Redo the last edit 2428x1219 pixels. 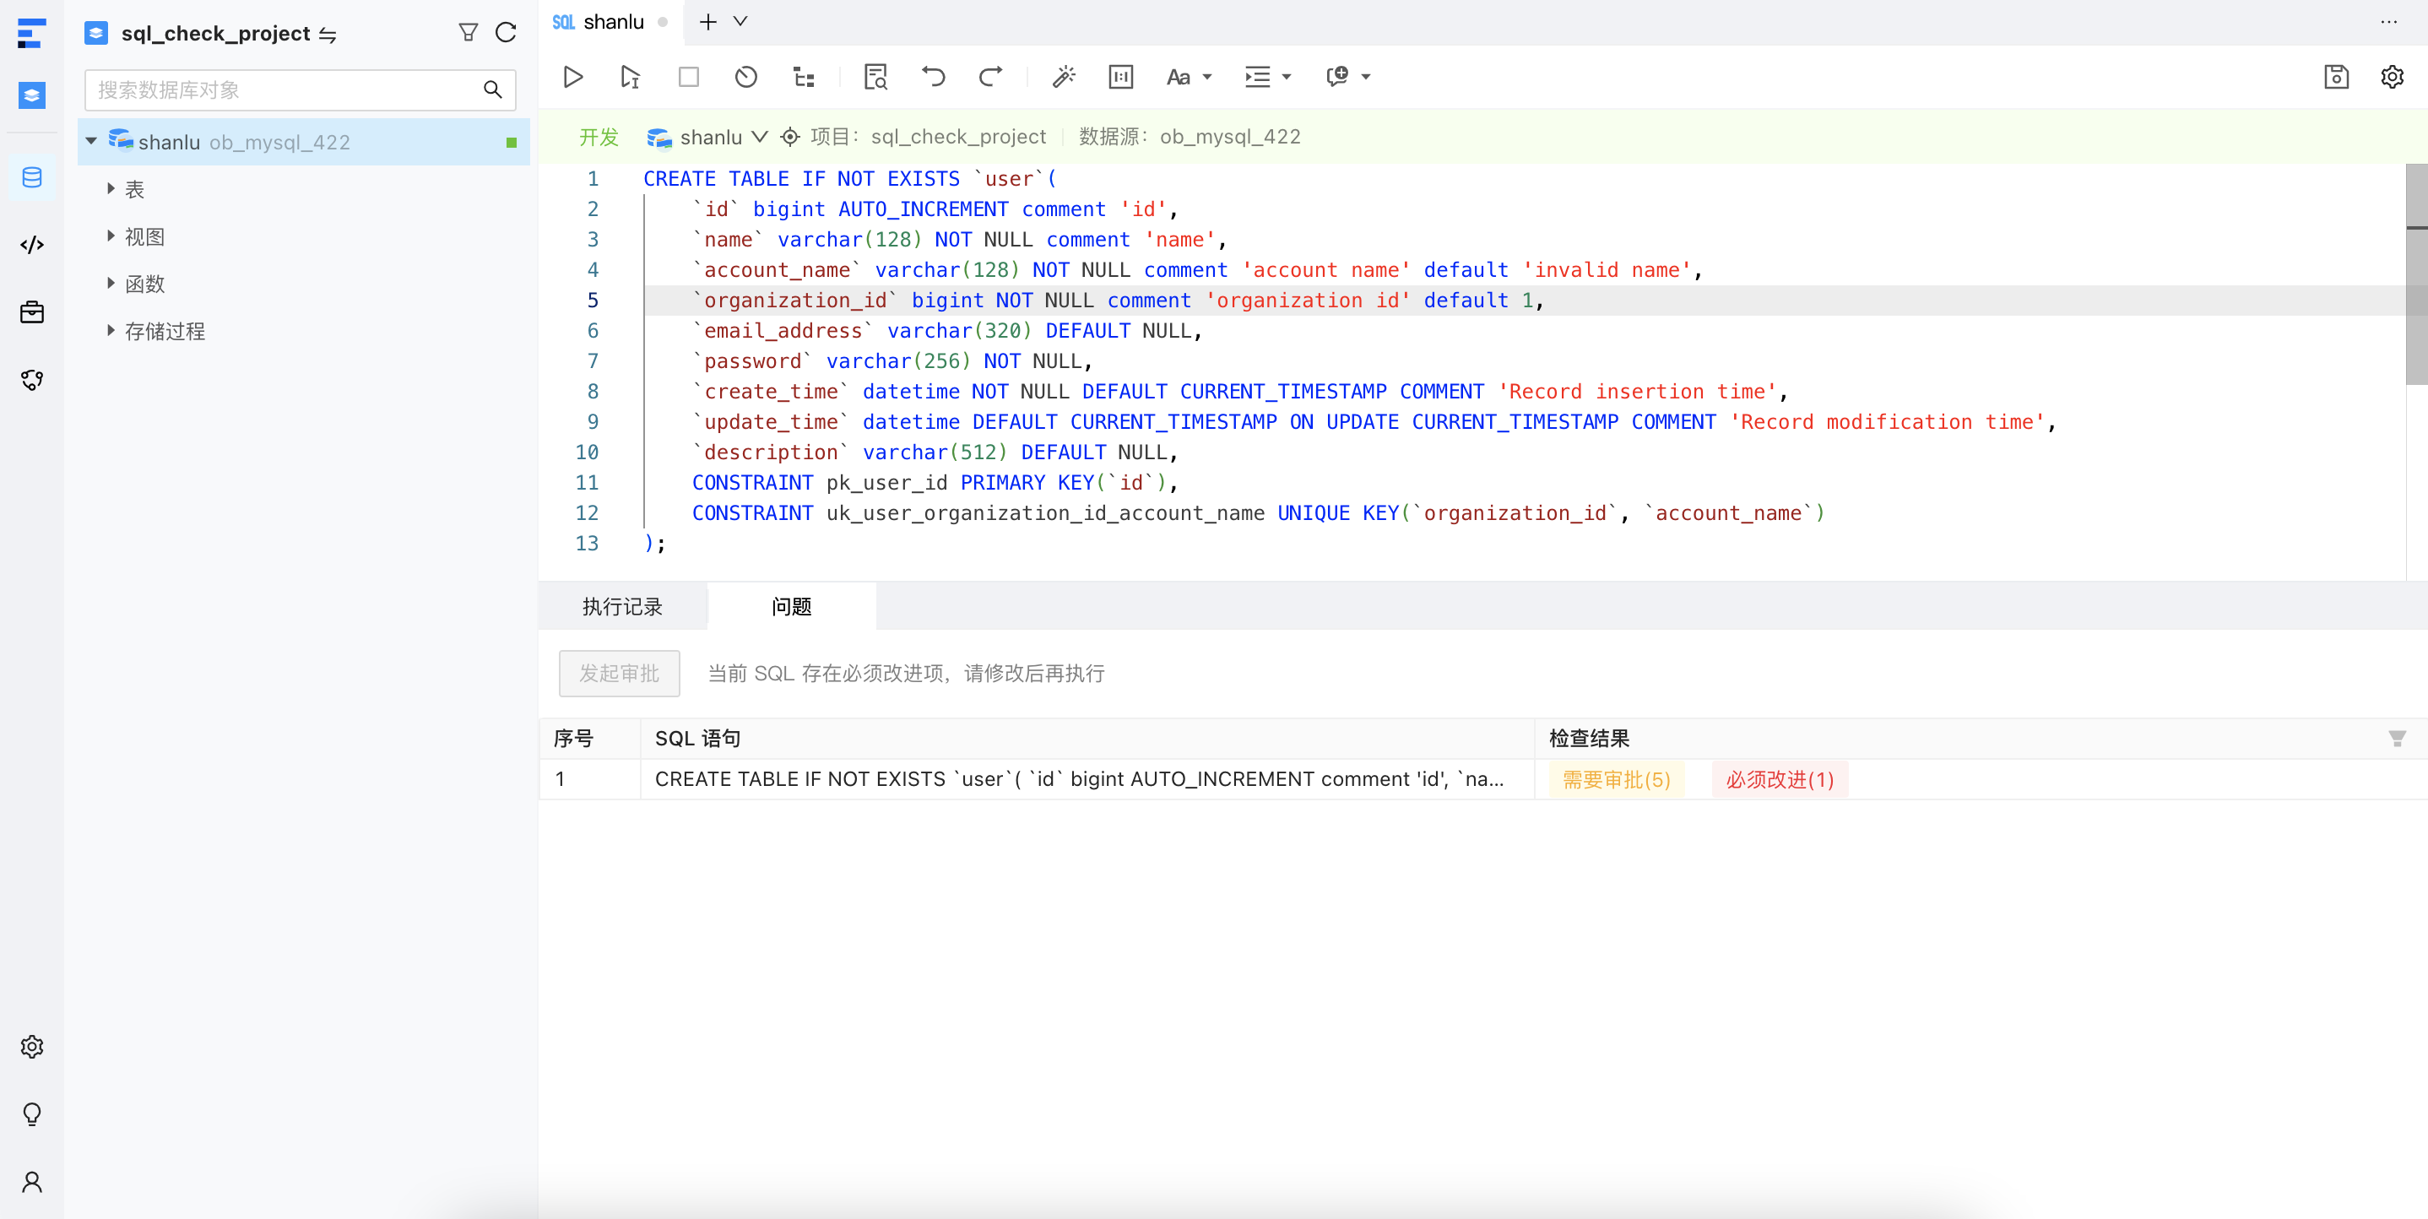click(x=989, y=76)
